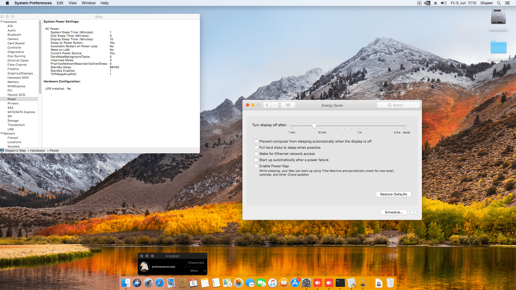Screen dimensions: 516x290
Task: Open App Store from the dock
Action: click(x=295, y=283)
